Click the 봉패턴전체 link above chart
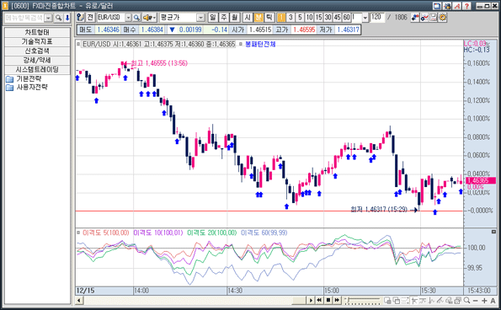The height and width of the screenshot is (310, 501). 260,44
